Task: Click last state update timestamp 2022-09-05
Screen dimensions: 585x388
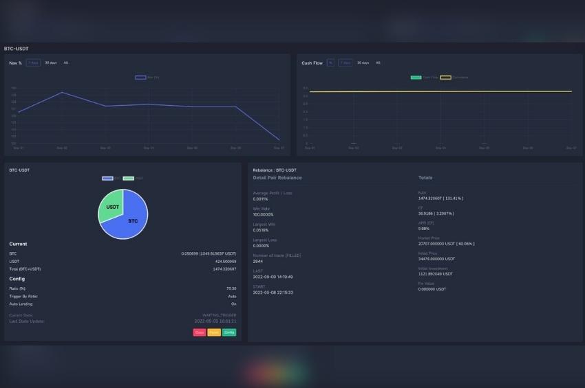Action: pos(215,321)
